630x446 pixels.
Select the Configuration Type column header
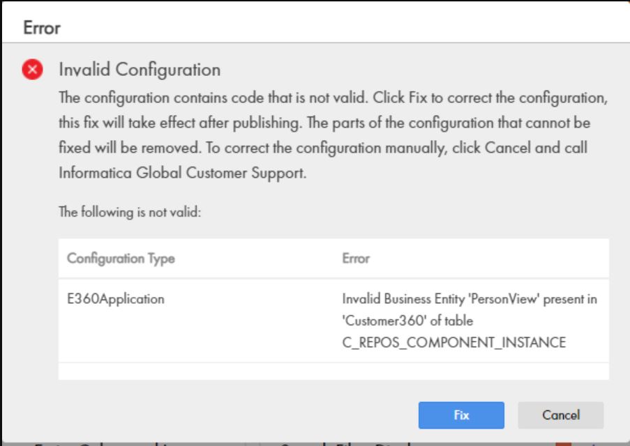coord(121,258)
